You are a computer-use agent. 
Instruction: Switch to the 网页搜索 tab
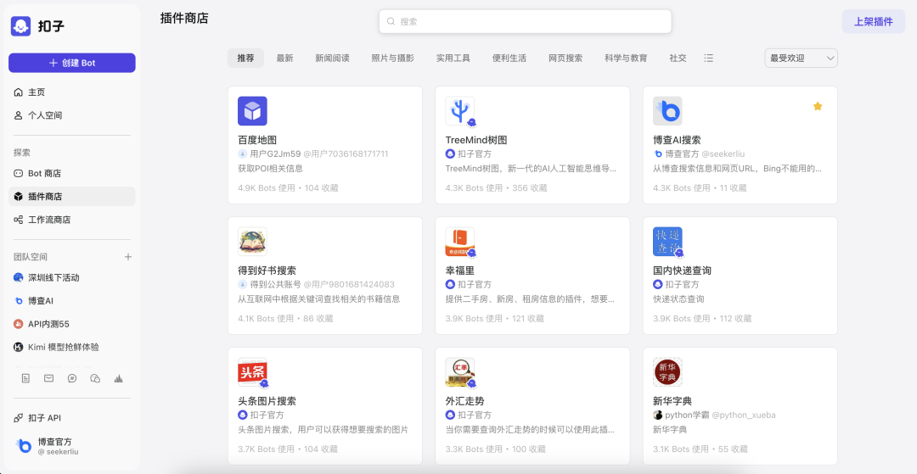click(565, 59)
